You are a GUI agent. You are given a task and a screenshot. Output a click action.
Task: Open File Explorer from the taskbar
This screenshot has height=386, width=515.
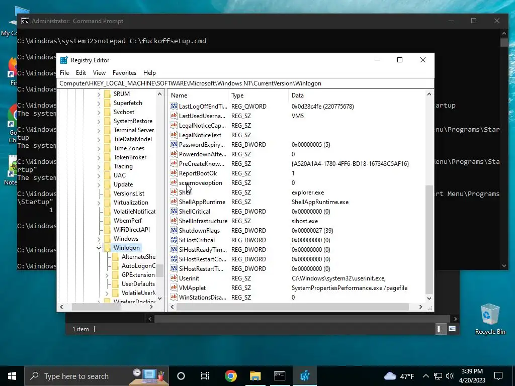[255, 376]
